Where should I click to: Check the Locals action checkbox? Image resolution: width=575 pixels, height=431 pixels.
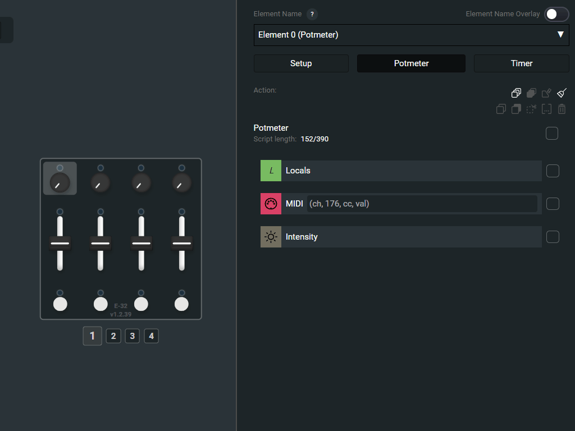click(553, 171)
